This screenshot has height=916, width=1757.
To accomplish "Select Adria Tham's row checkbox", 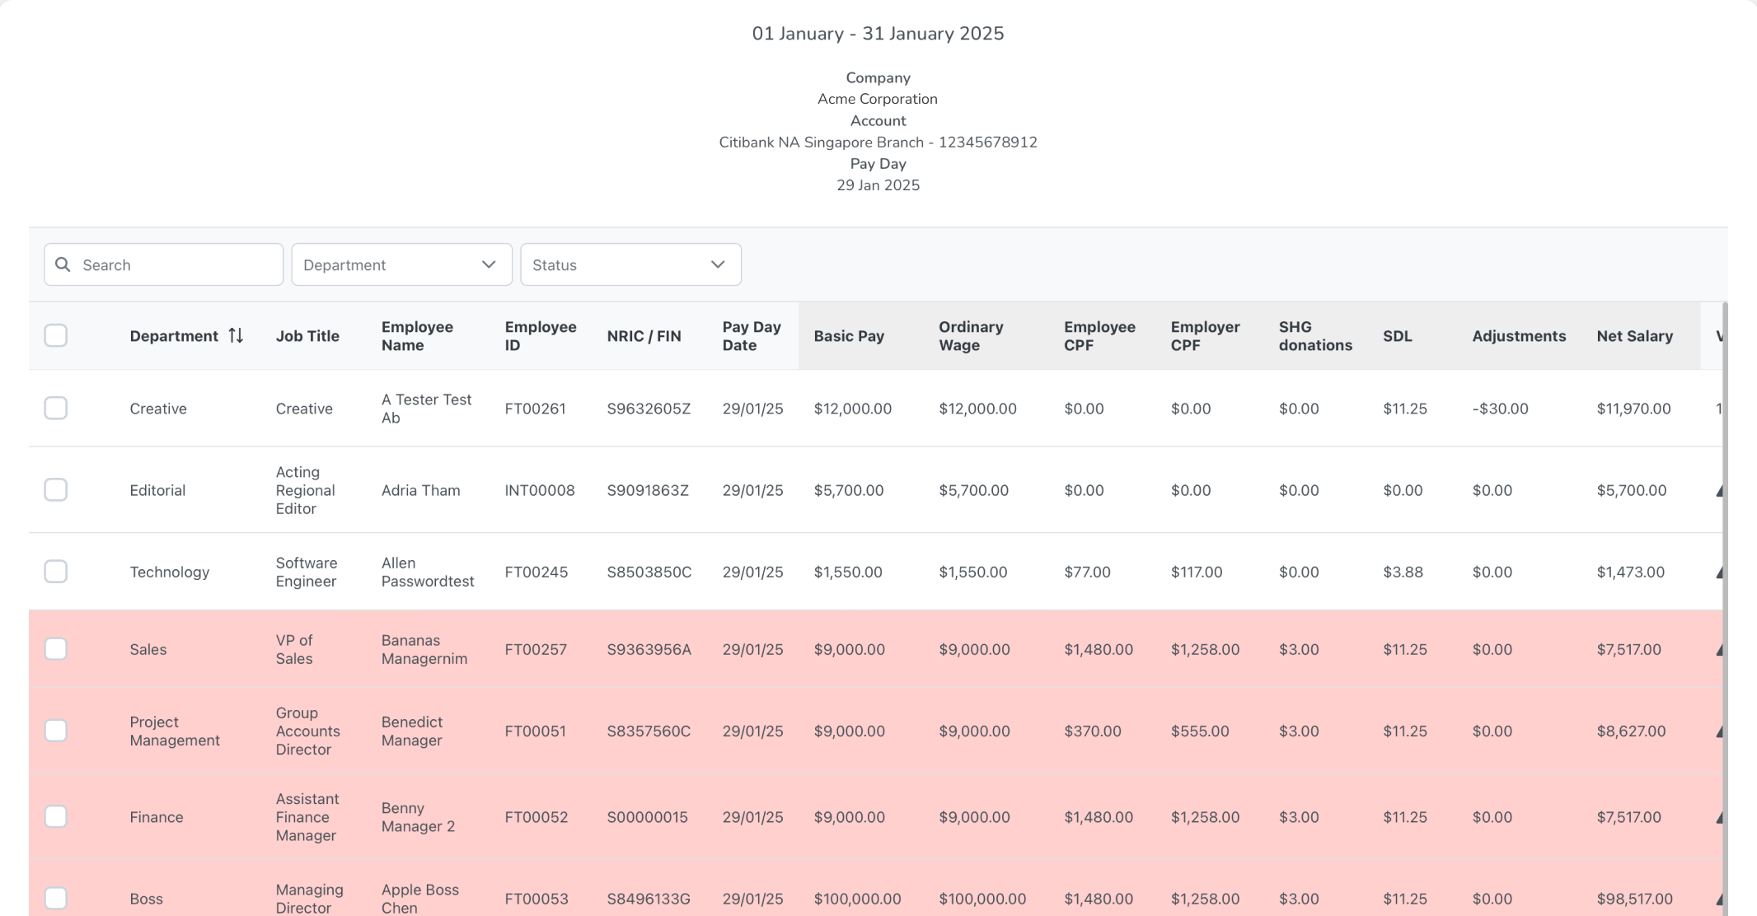I will (x=56, y=489).
